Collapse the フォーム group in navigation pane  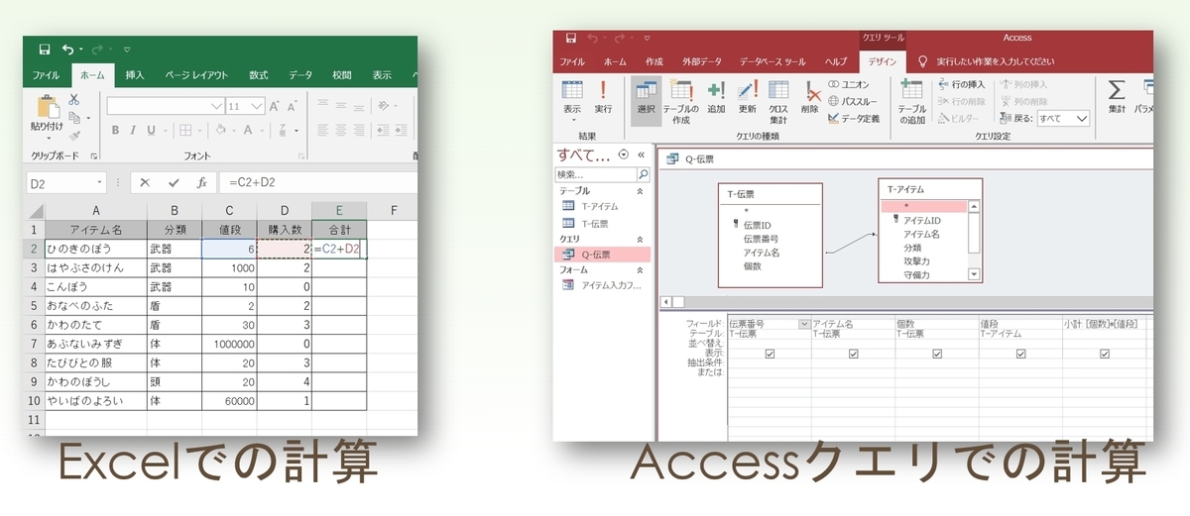tap(640, 269)
